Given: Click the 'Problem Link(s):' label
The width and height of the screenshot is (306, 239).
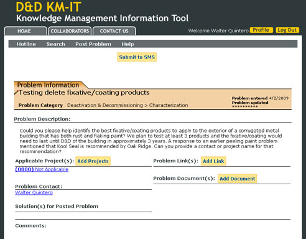Looking at the screenshot, I should pos(176,161).
